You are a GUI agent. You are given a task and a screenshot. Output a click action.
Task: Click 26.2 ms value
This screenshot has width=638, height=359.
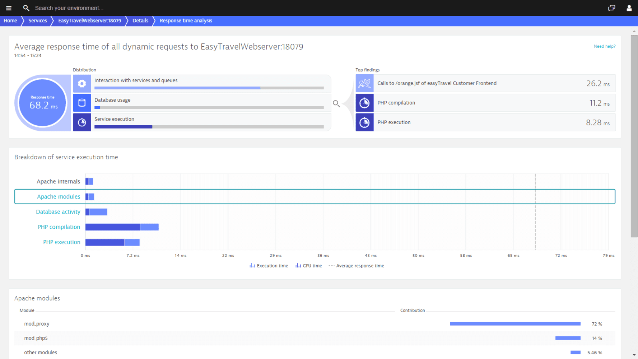598,84
